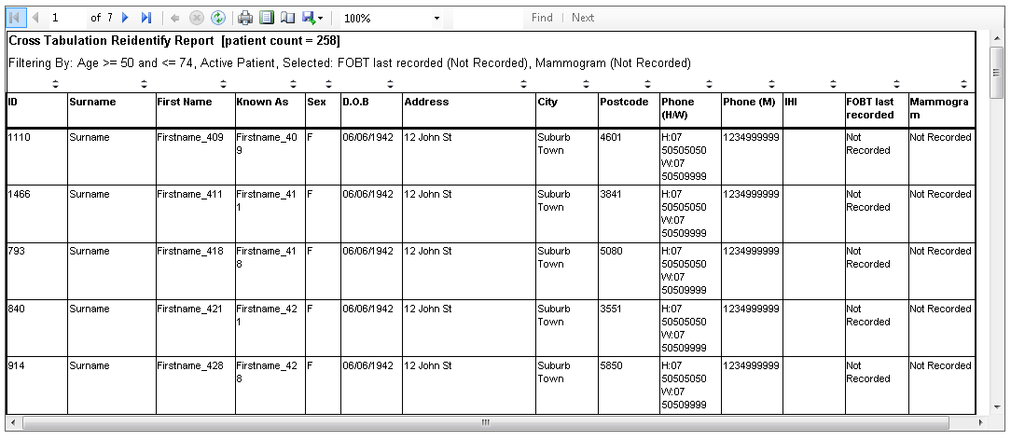Click the horizontal scrollbar thumb
The width and height of the screenshot is (1011, 440).
tap(486, 422)
